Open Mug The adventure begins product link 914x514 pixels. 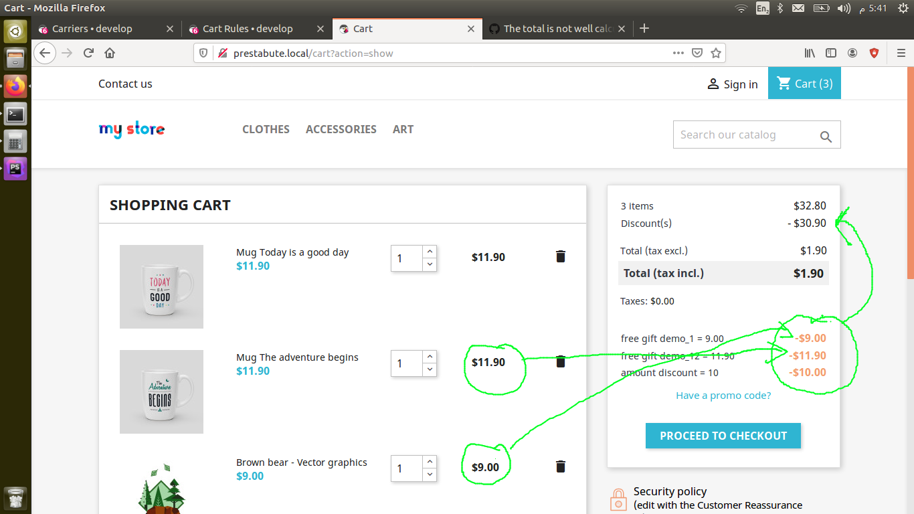(x=297, y=357)
